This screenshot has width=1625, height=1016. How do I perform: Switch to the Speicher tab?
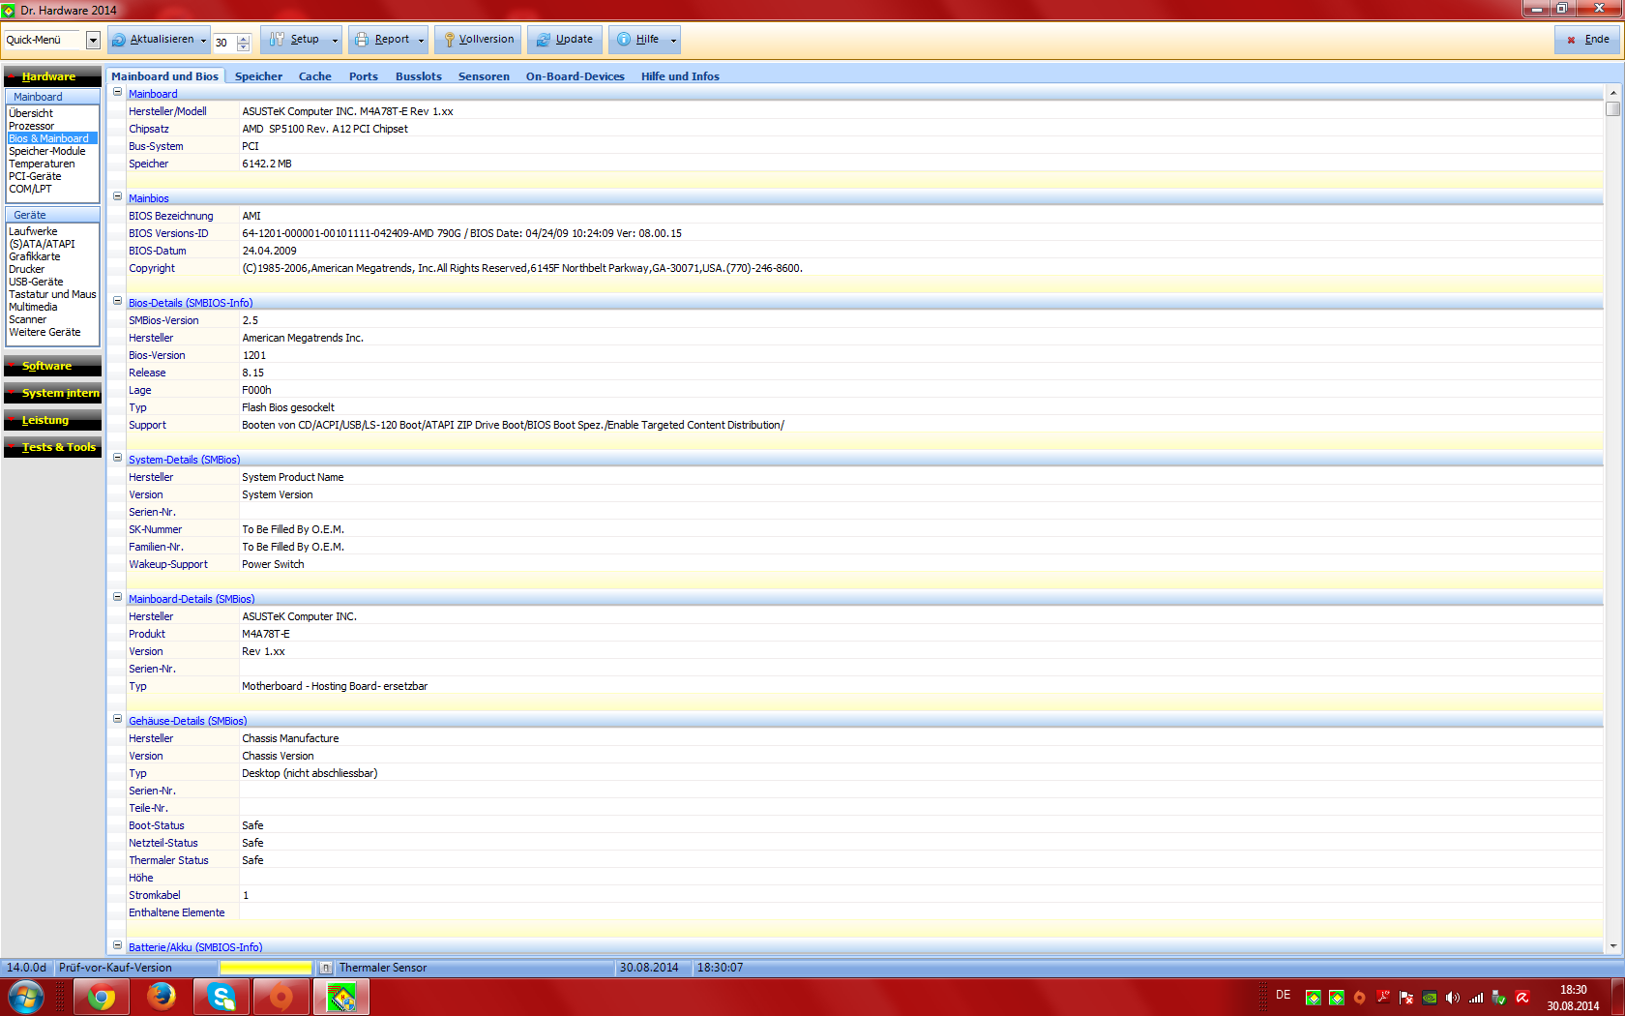click(x=258, y=76)
